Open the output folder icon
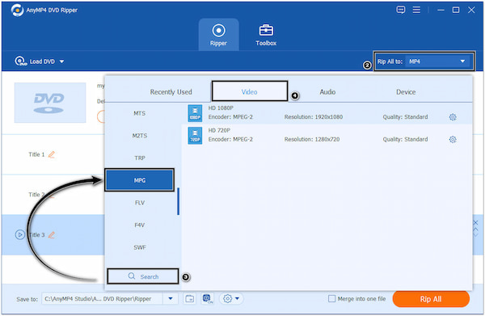This screenshot has height=316, width=485. 190,299
